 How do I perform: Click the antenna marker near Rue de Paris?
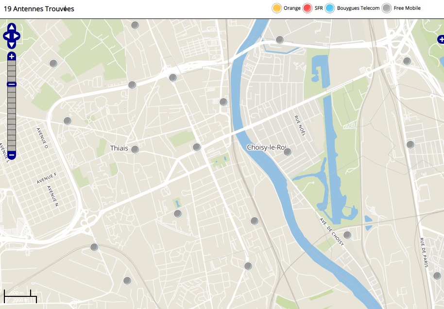(437, 276)
